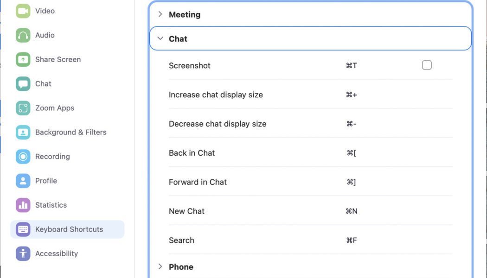Select the Zoom Apps icon
Viewport: 487px width, 278px height.
click(x=22, y=108)
